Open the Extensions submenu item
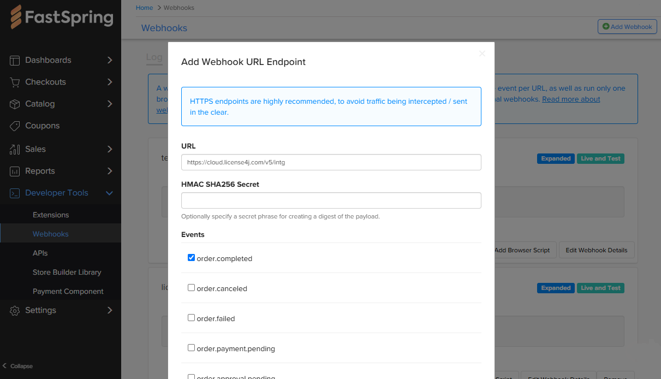The image size is (661, 379). click(x=51, y=215)
